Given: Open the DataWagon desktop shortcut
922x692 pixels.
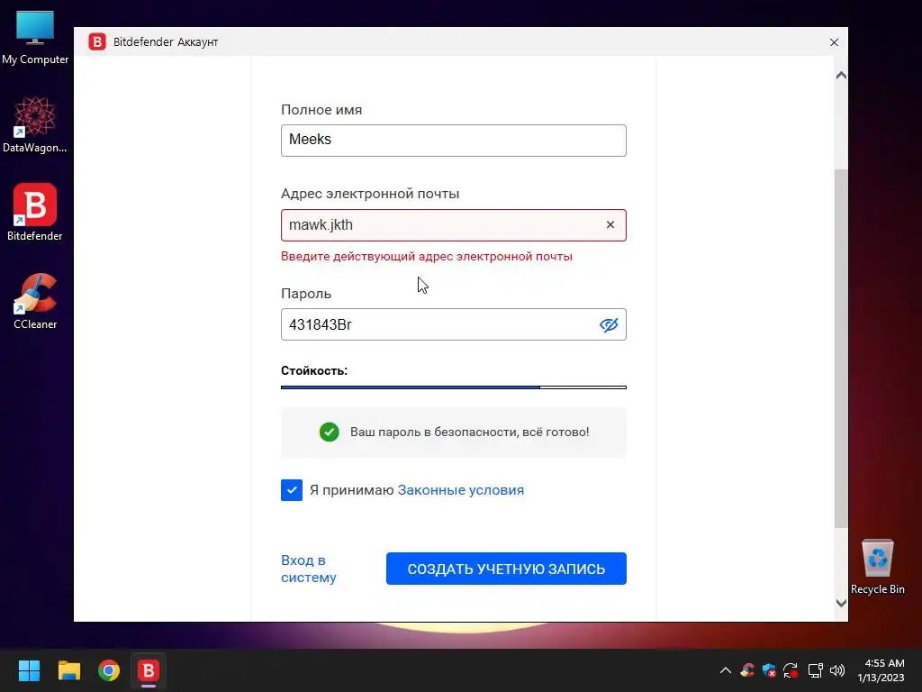Looking at the screenshot, I should [x=35, y=124].
